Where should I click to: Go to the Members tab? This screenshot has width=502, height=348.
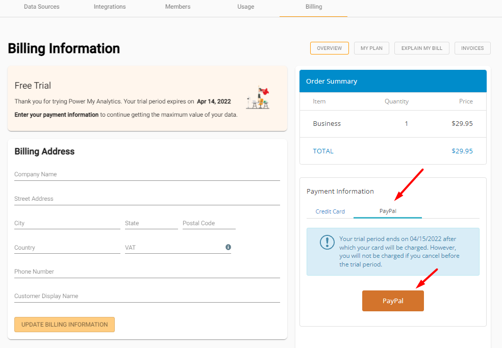click(x=178, y=7)
